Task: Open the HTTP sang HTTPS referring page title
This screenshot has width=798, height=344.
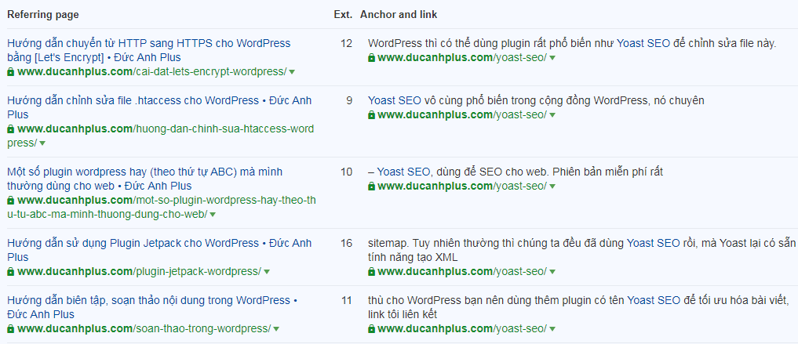Action: pyautogui.click(x=148, y=50)
